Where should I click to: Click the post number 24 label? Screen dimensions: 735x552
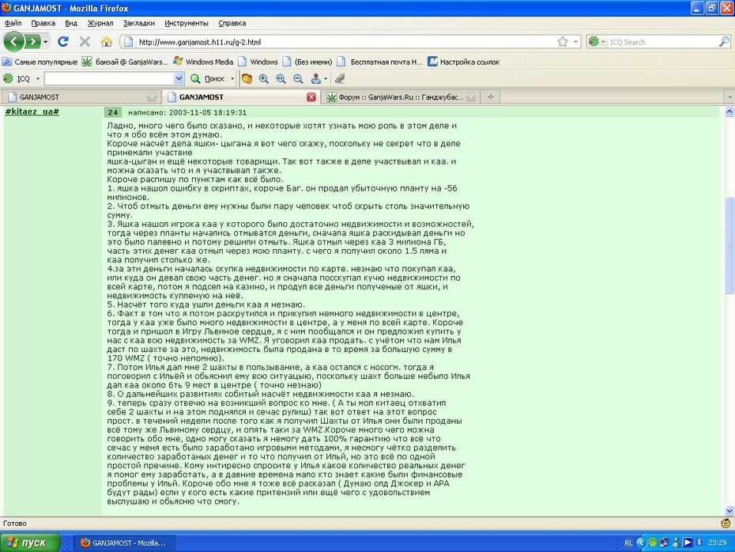tap(112, 112)
